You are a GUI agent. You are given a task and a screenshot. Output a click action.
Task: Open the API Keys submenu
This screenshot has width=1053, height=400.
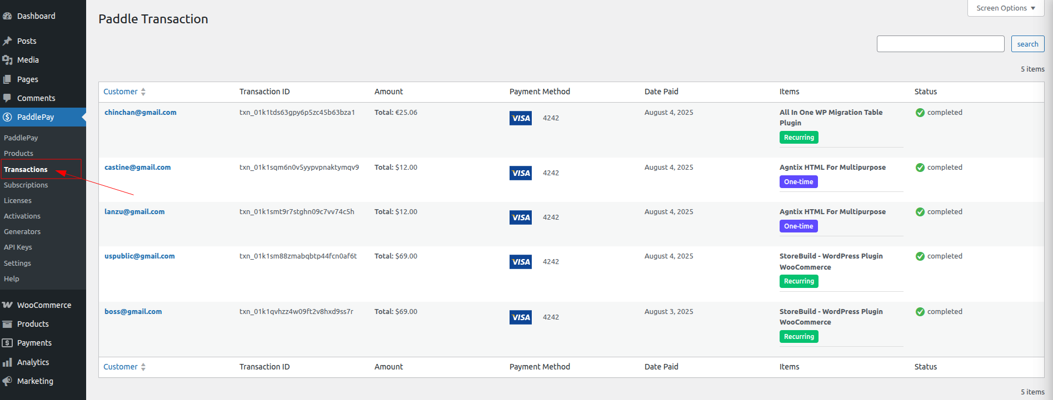18,247
